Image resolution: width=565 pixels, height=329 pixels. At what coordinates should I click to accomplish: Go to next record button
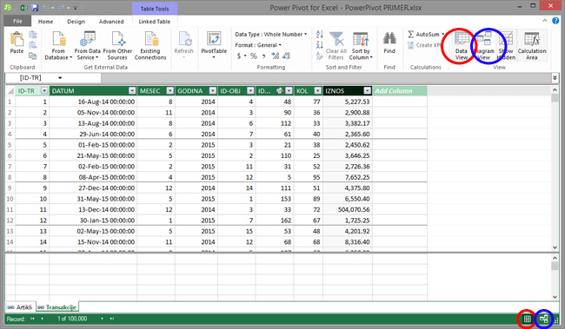click(102, 319)
